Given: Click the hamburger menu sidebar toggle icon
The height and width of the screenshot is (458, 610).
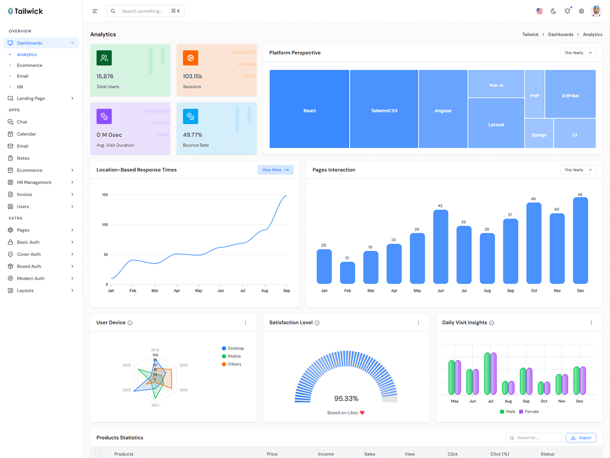Looking at the screenshot, I should [95, 11].
